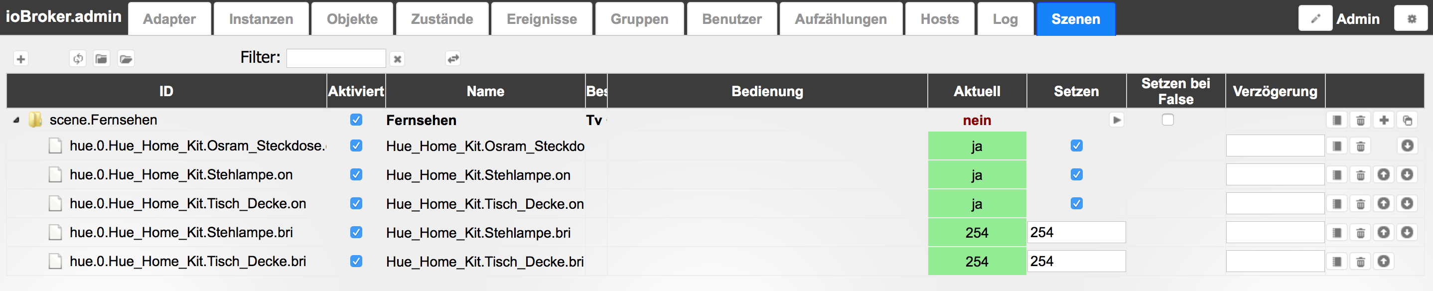The height and width of the screenshot is (291, 1433).
Task: Uncheck Setzen value for Stehlampe.on
Action: click(1076, 175)
